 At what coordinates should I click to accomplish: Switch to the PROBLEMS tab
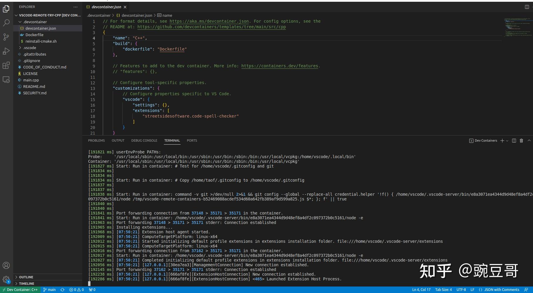(x=96, y=140)
